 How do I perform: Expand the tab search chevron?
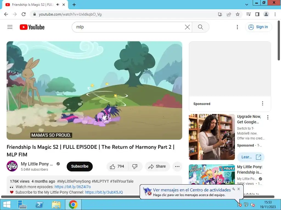point(247,5)
